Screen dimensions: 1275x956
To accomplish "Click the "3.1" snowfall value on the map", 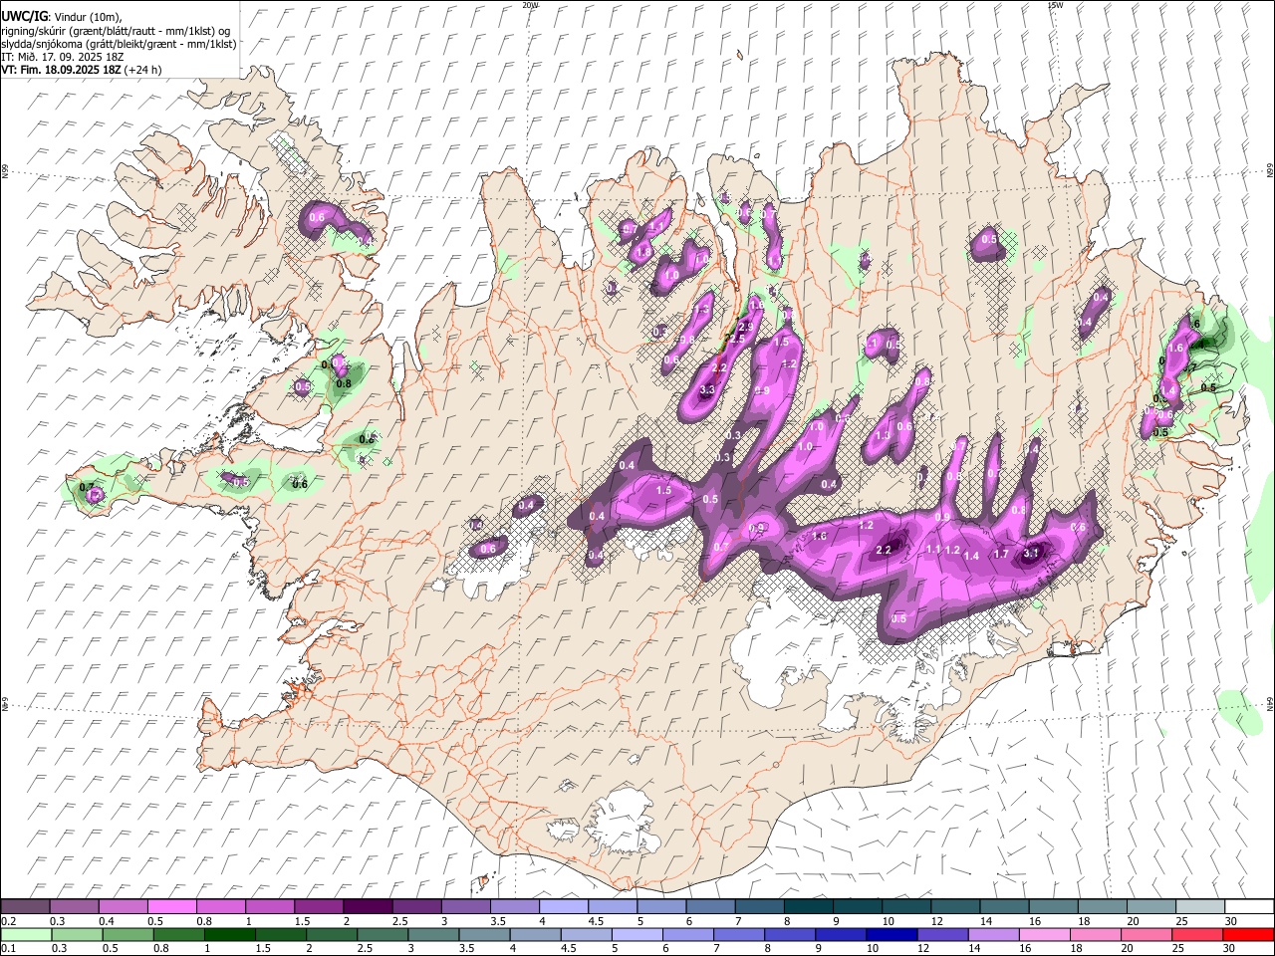I will click(1032, 553).
